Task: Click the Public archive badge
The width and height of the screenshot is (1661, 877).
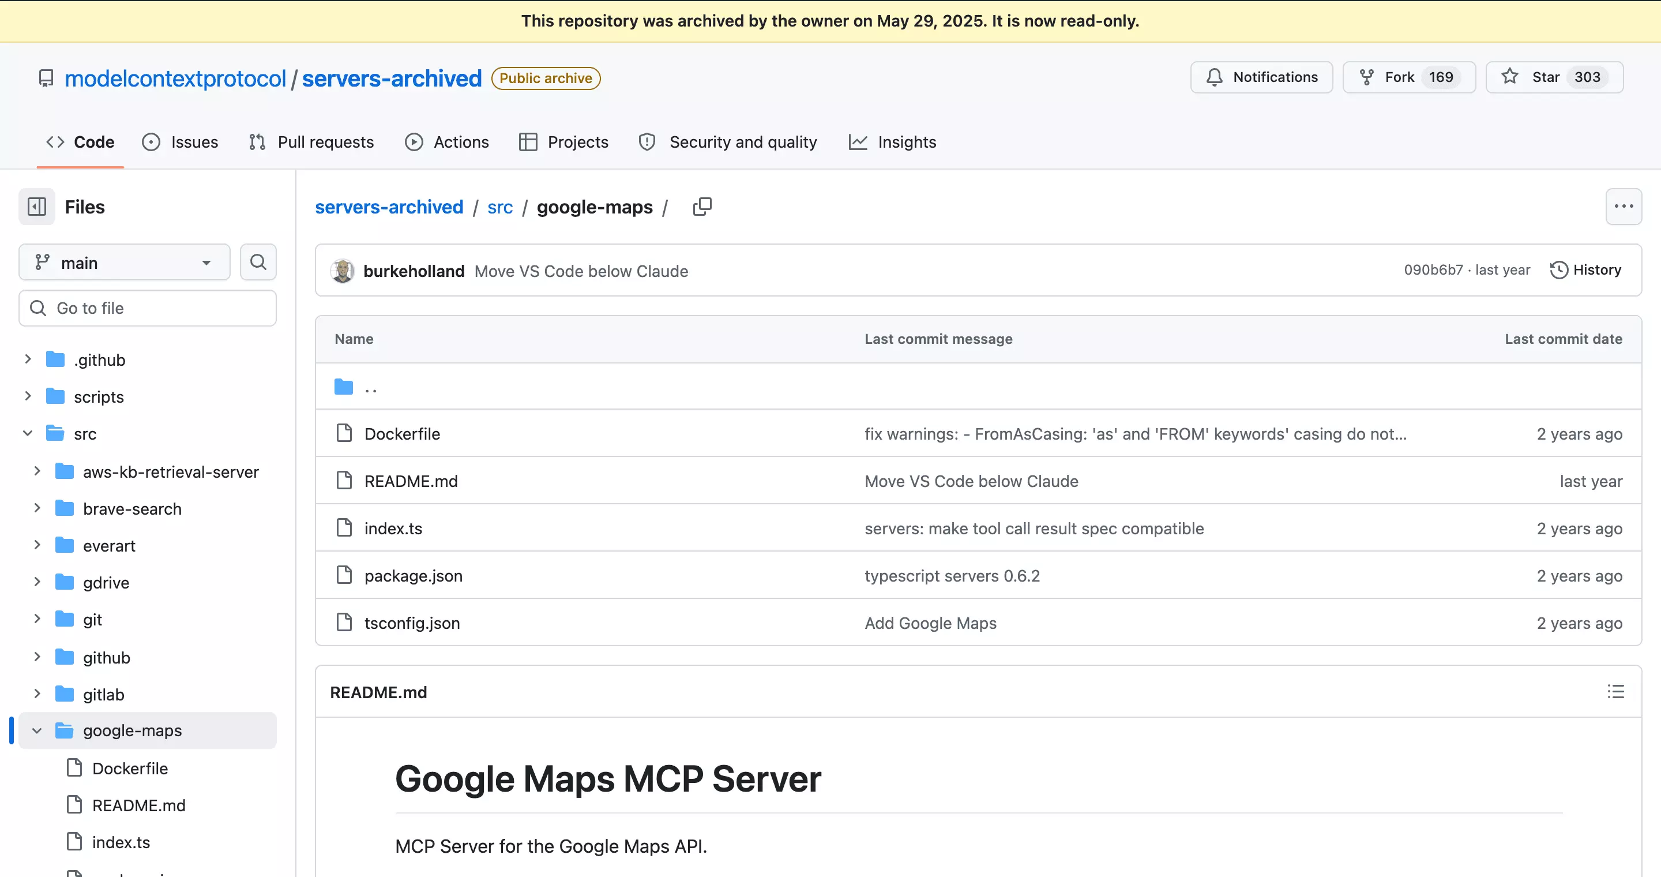Action: pyautogui.click(x=546, y=78)
